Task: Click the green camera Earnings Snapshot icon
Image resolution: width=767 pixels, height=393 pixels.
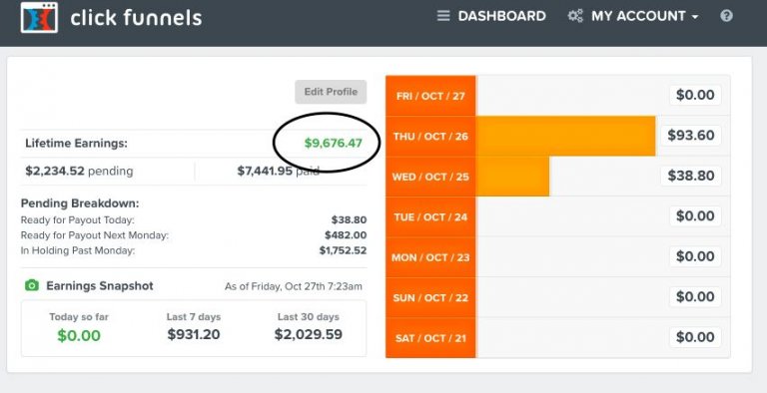Action: click(32, 285)
